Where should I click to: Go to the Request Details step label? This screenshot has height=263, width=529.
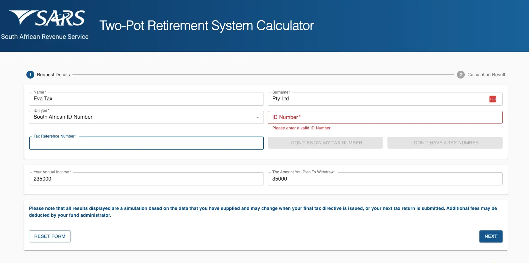53,75
